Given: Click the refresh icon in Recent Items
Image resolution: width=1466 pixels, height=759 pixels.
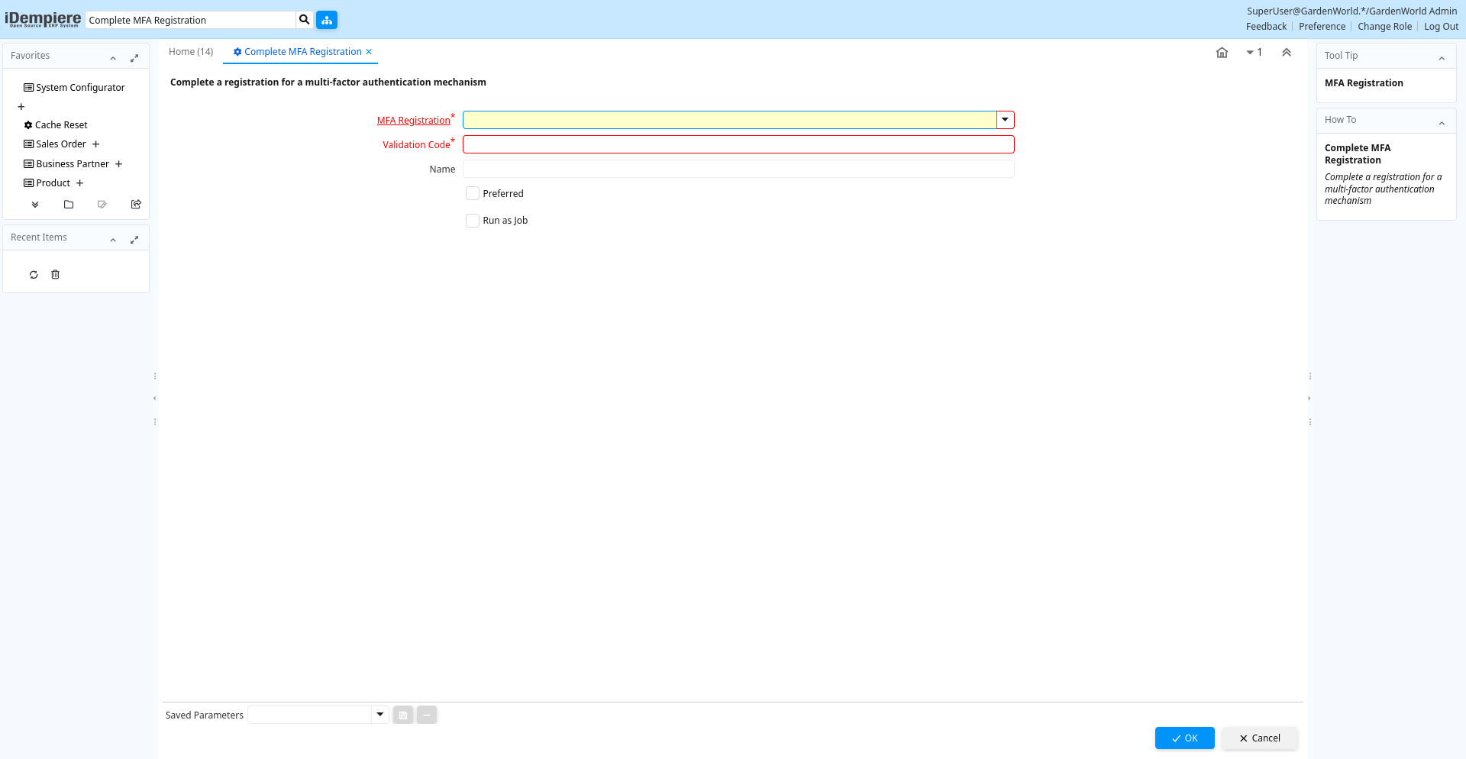Looking at the screenshot, I should point(34,275).
